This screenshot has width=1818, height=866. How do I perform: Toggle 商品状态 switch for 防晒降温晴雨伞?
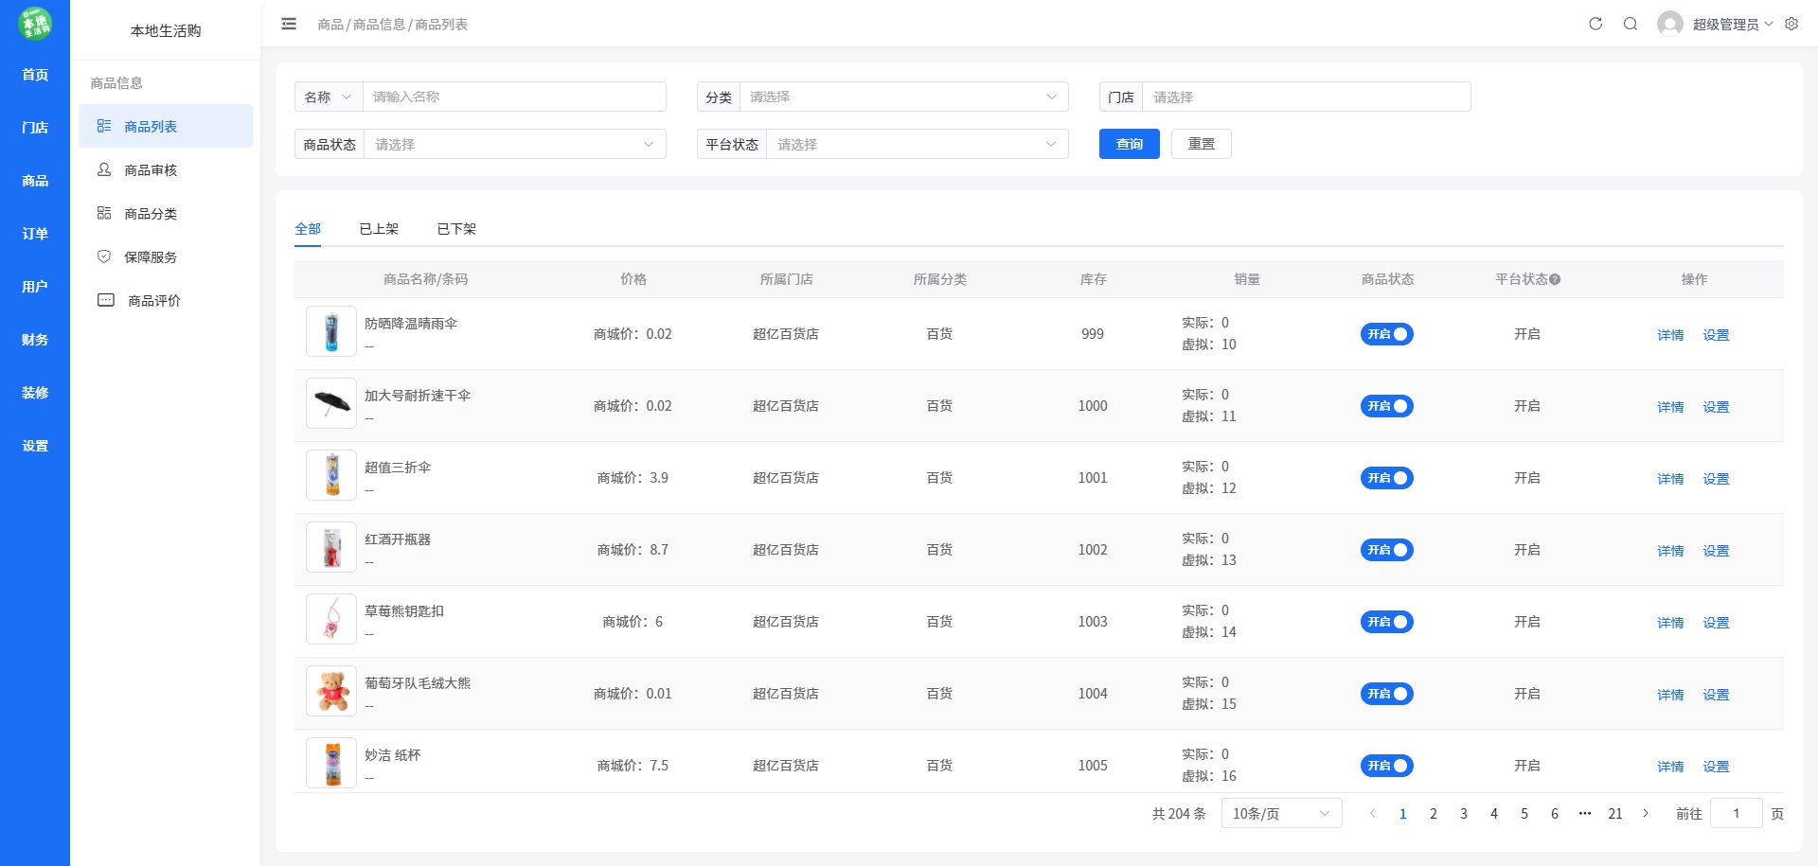click(x=1387, y=334)
